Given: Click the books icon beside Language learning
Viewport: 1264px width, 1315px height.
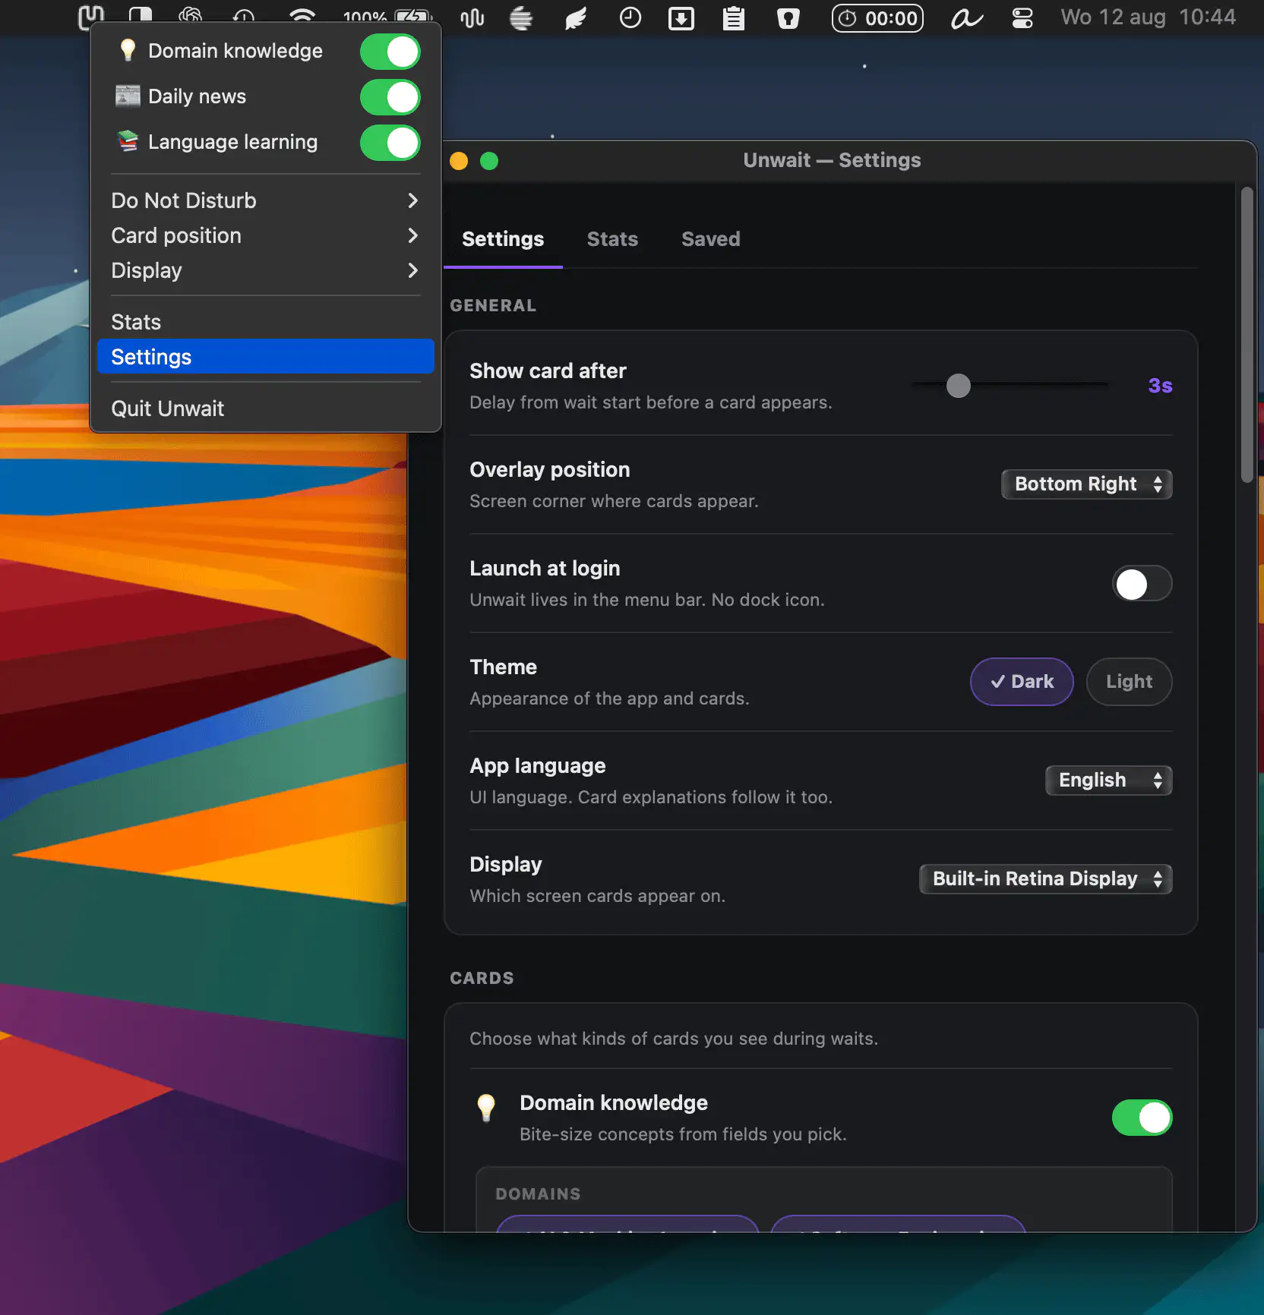Looking at the screenshot, I should point(128,141).
